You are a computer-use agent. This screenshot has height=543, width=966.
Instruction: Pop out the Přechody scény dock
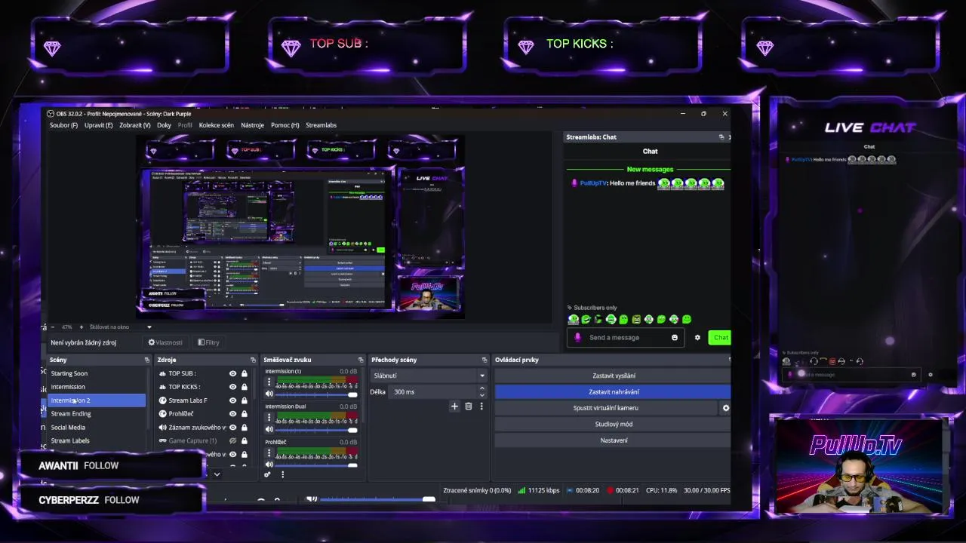pyautogui.click(x=484, y=360)
